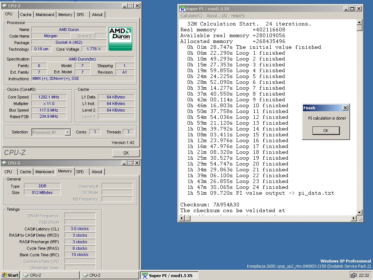Image resolution: width=373 pixels, height=280 pixels.
Task: Select the Memory tab in upper CPU-Z
Action: coord(65,15)
